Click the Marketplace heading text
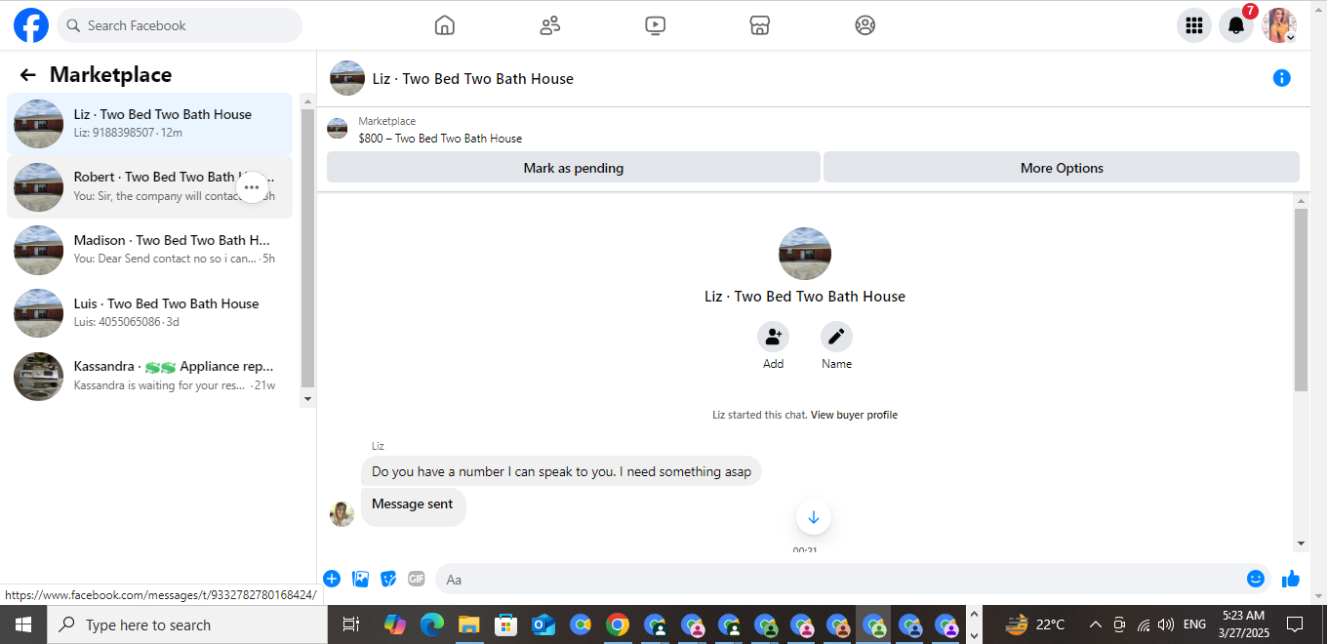Viewport: 1327px width, 644px height. 110,75
